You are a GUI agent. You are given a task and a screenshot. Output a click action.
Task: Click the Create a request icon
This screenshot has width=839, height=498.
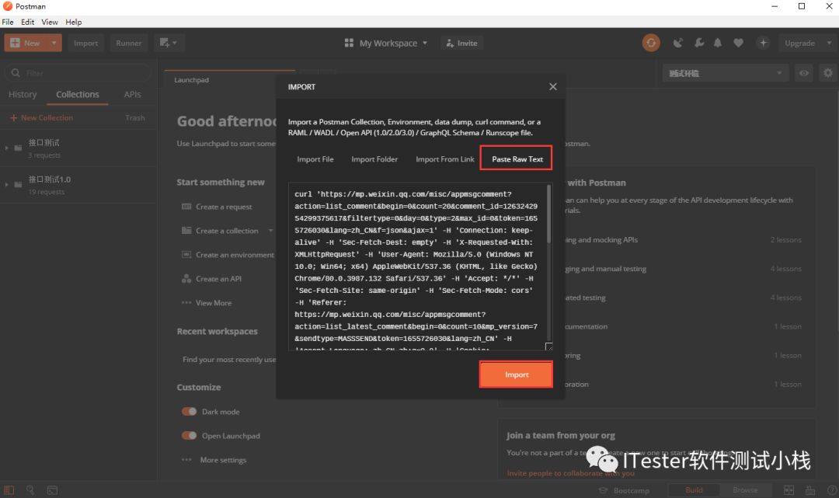186,207
